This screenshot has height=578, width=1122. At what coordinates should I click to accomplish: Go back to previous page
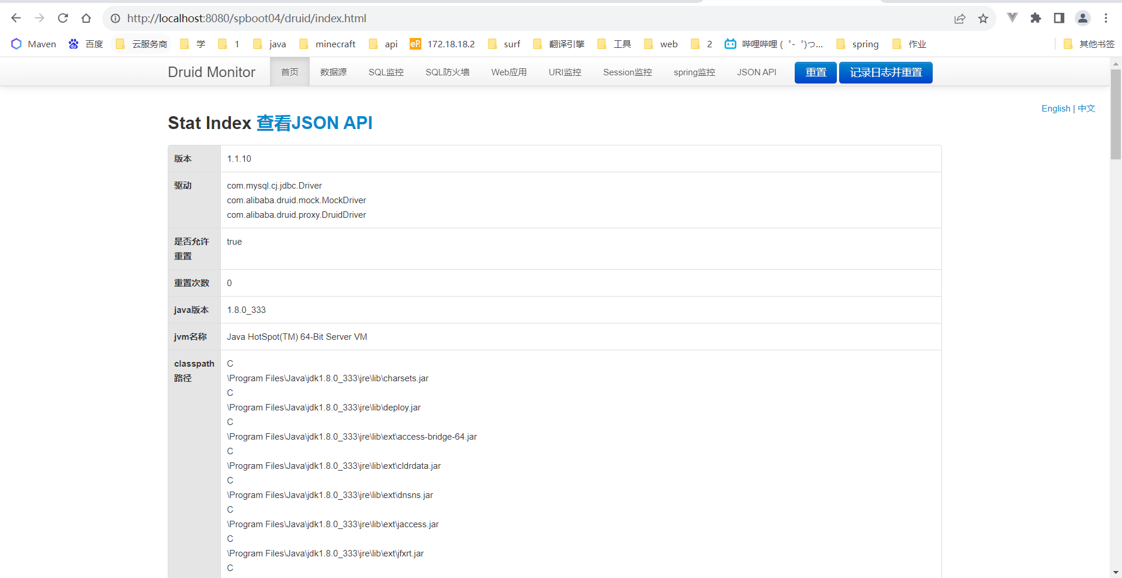click(16, 18)
